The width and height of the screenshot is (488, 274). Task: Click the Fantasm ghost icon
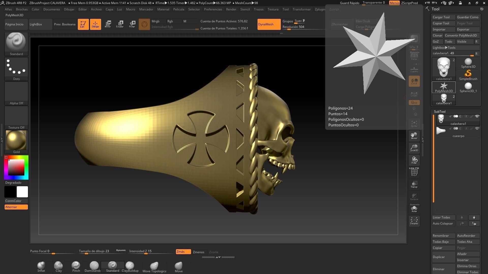coord(414,197)
